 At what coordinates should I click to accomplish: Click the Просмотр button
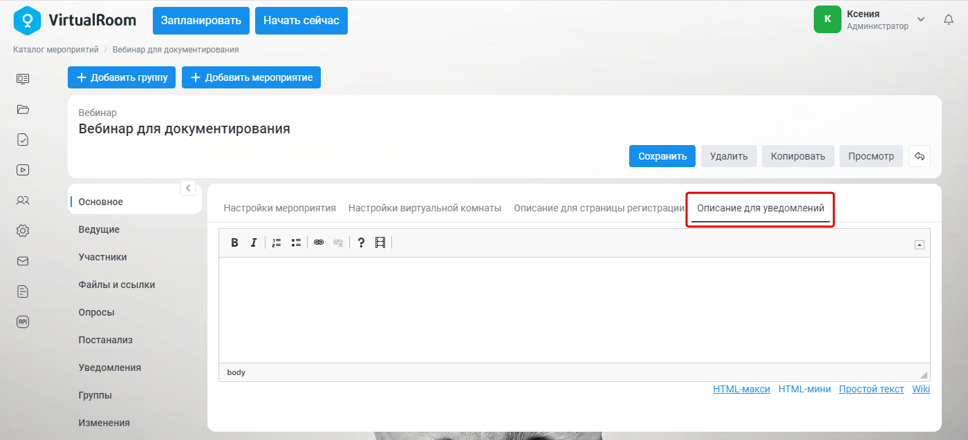point(871,156)
